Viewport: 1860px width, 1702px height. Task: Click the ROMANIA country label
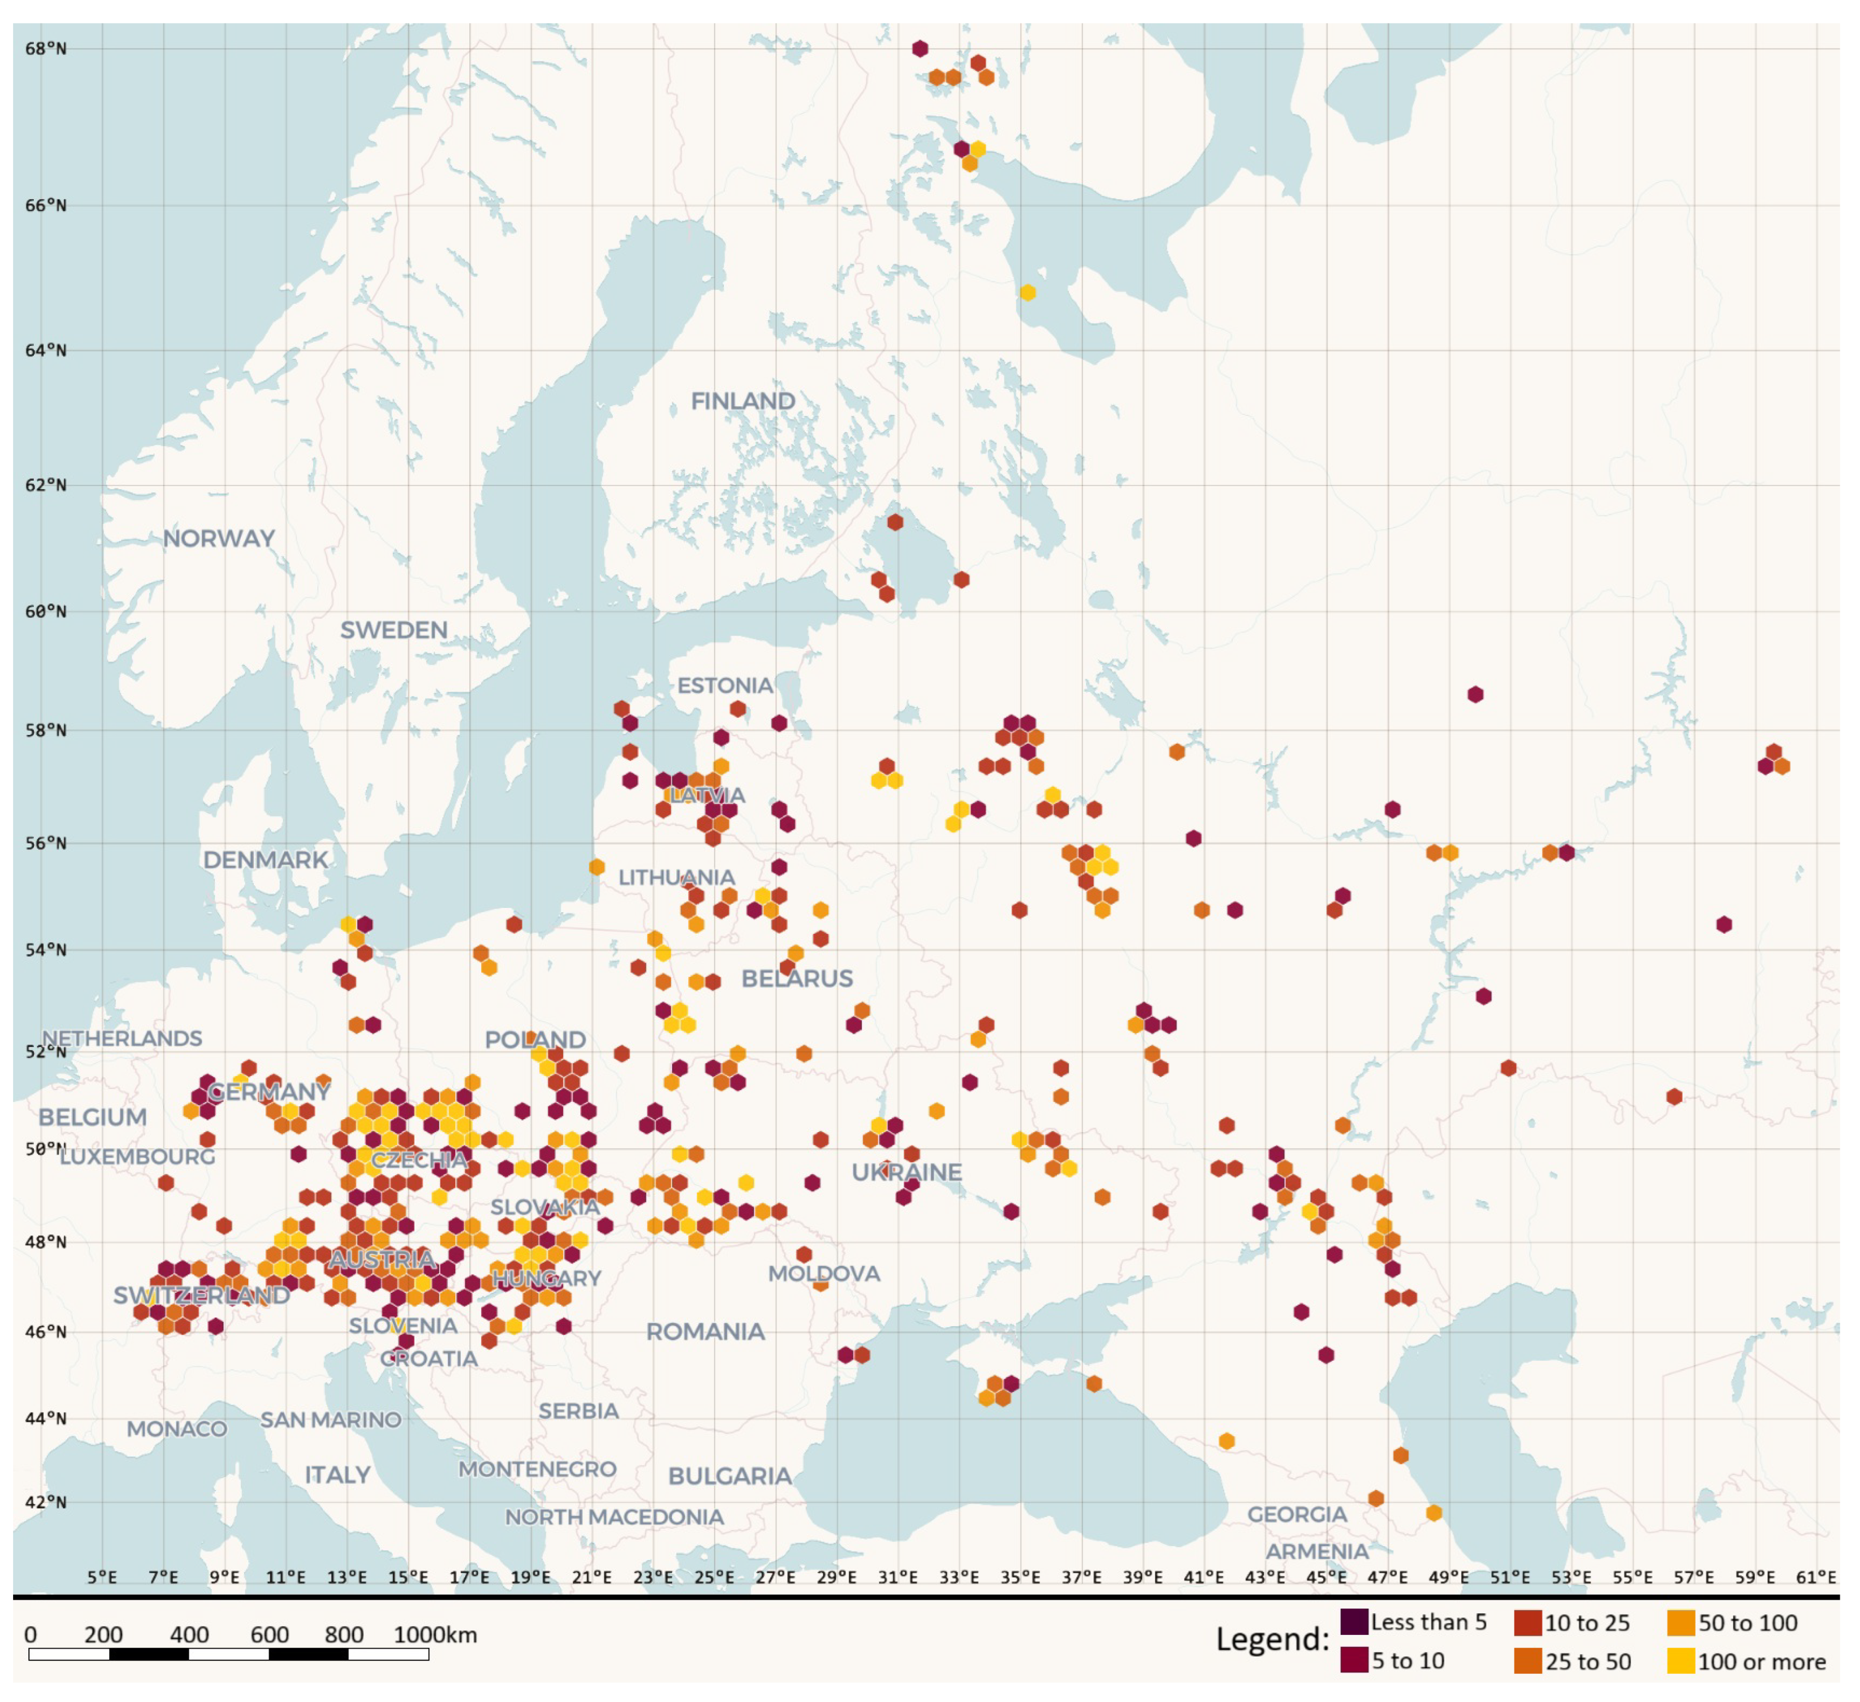tap(705, 1332)
